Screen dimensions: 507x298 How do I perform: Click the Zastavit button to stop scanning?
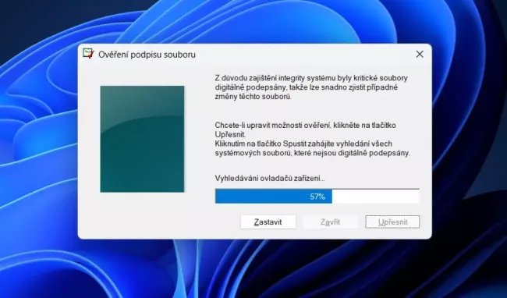click(x=268, y=222)
